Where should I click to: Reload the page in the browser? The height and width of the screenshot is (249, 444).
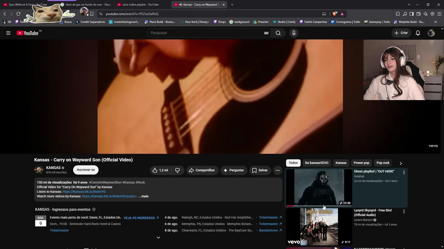[x=18, y=14]
